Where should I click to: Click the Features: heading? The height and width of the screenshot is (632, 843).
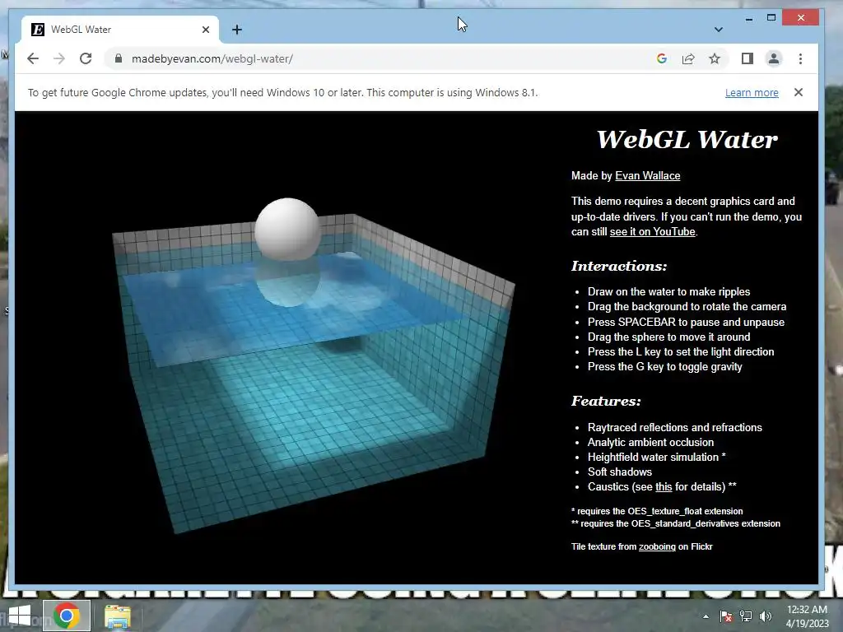(606, 401)
